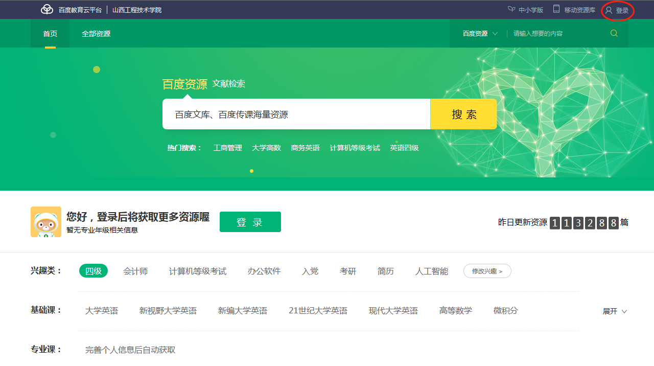654x366 pixels.
Task: Select the 计算机等级考试 interest tag
Action: [198, 271]
